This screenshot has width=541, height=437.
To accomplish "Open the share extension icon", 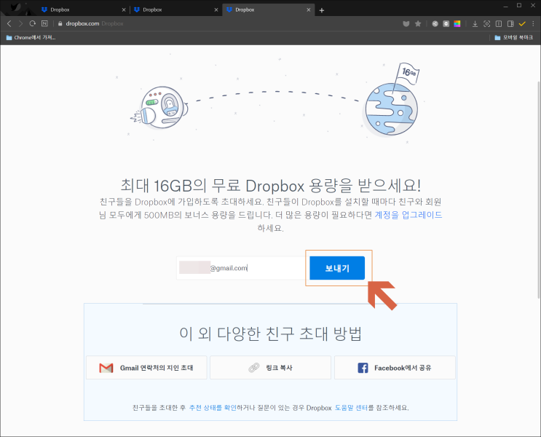I will [435, 23].
